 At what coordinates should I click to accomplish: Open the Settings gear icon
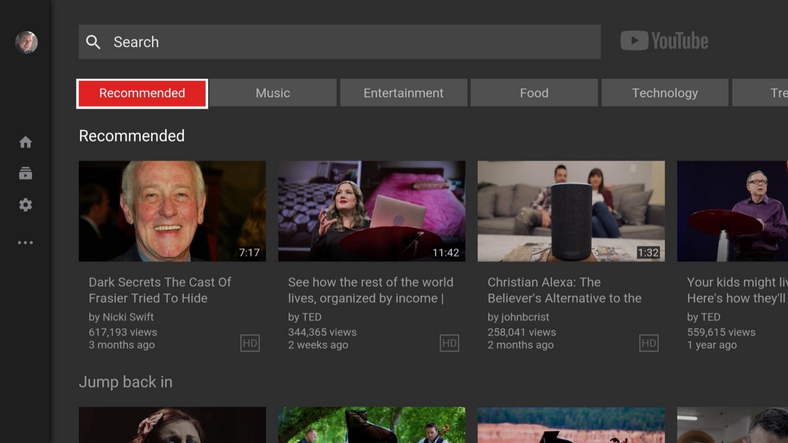point(25,205)
